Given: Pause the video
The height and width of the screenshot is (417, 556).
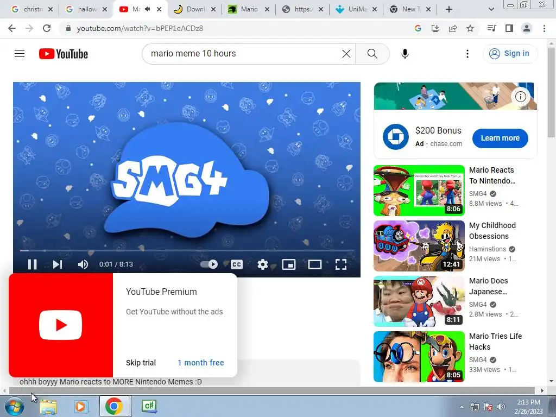Looking at the screenshot, I should pyautogui.click(x=32, y=264).
